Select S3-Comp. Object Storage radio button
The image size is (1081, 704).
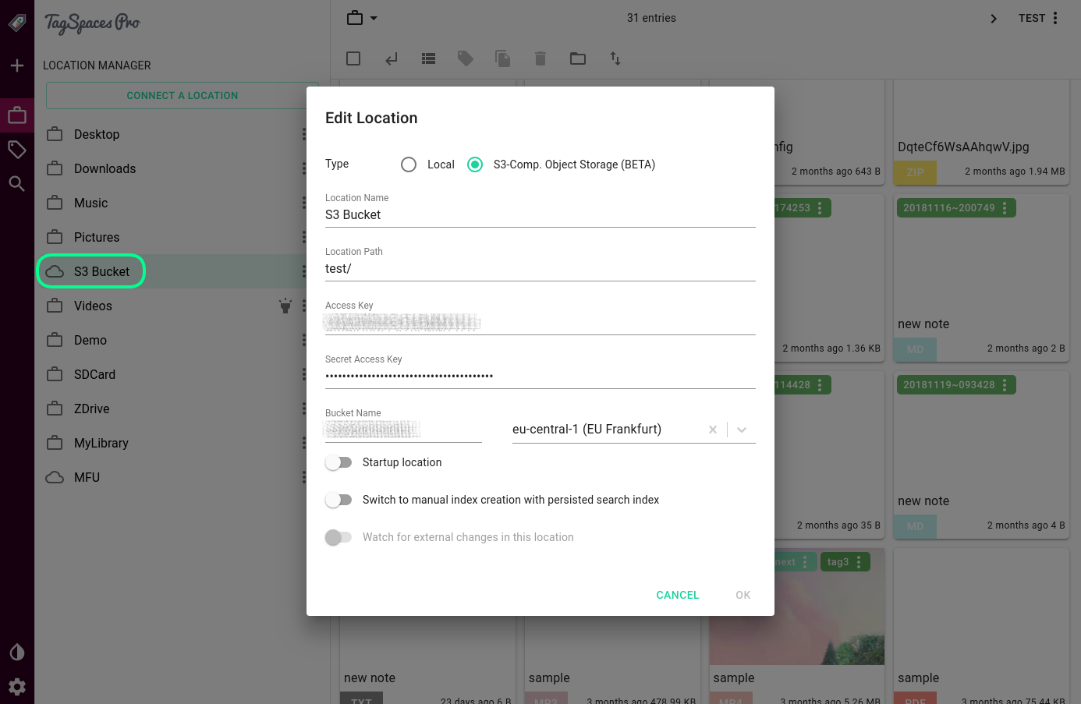point(475,165)
